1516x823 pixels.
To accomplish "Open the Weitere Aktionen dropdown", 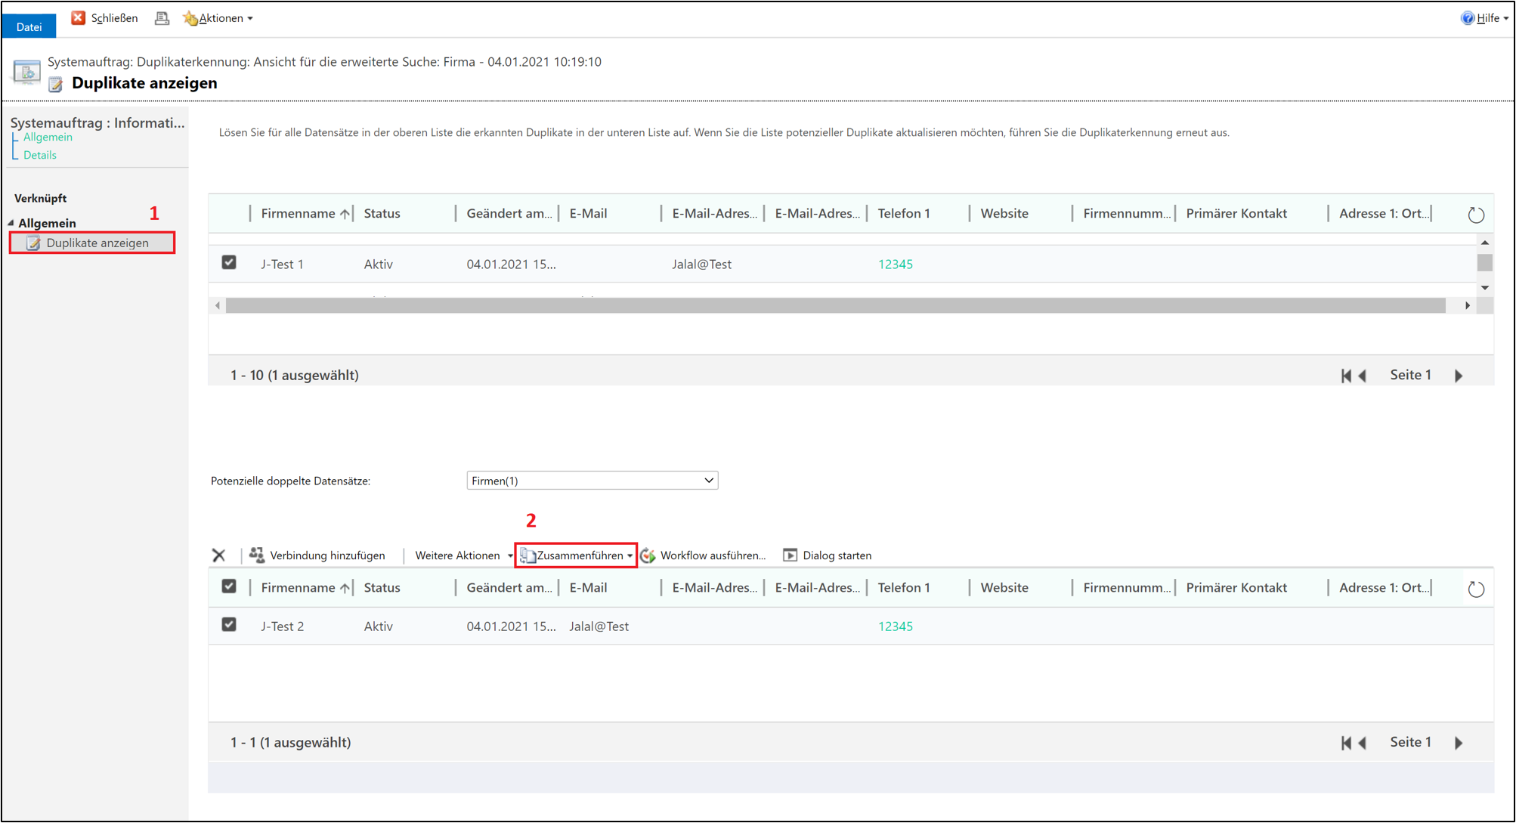I will pos(463,555).
